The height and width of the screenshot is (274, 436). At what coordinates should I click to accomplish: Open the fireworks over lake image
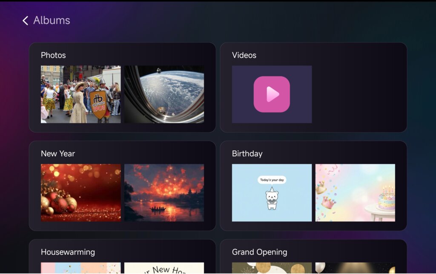click(164, 192)
